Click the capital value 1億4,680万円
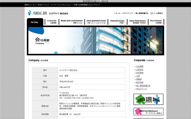 [65, 87]
